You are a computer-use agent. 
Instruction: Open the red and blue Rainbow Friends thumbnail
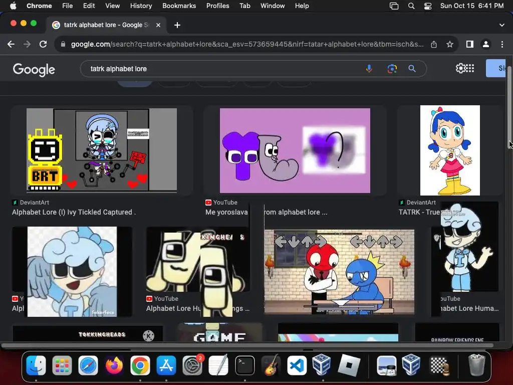click(339, 272)
